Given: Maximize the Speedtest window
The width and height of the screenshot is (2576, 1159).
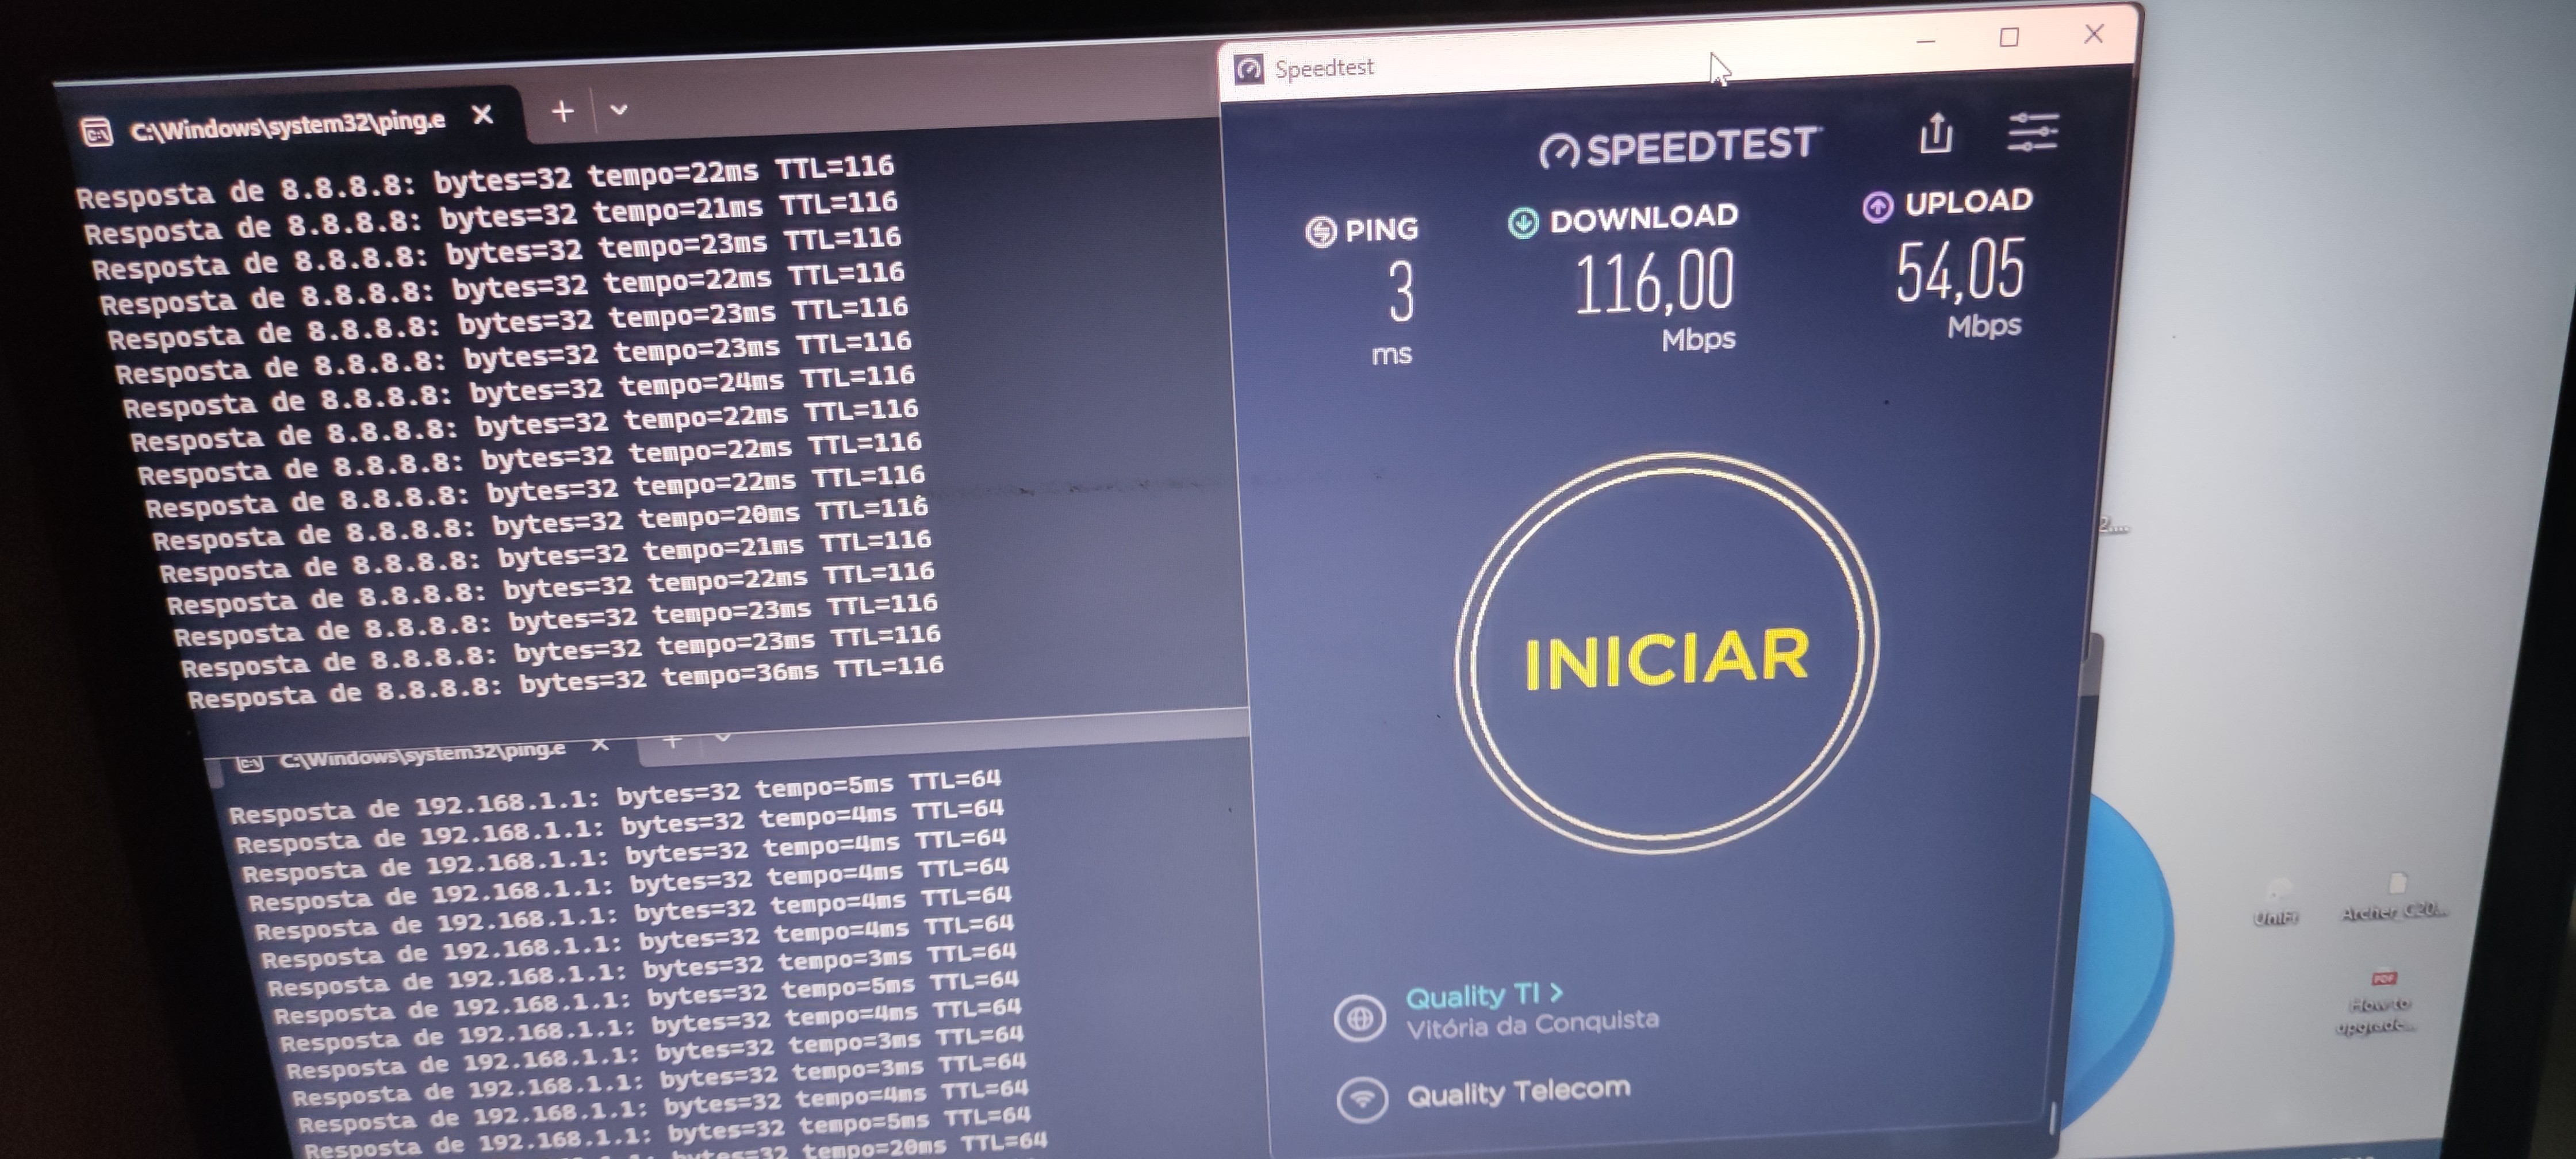Looking at the screenshot, I should [x=2008, y=37].
